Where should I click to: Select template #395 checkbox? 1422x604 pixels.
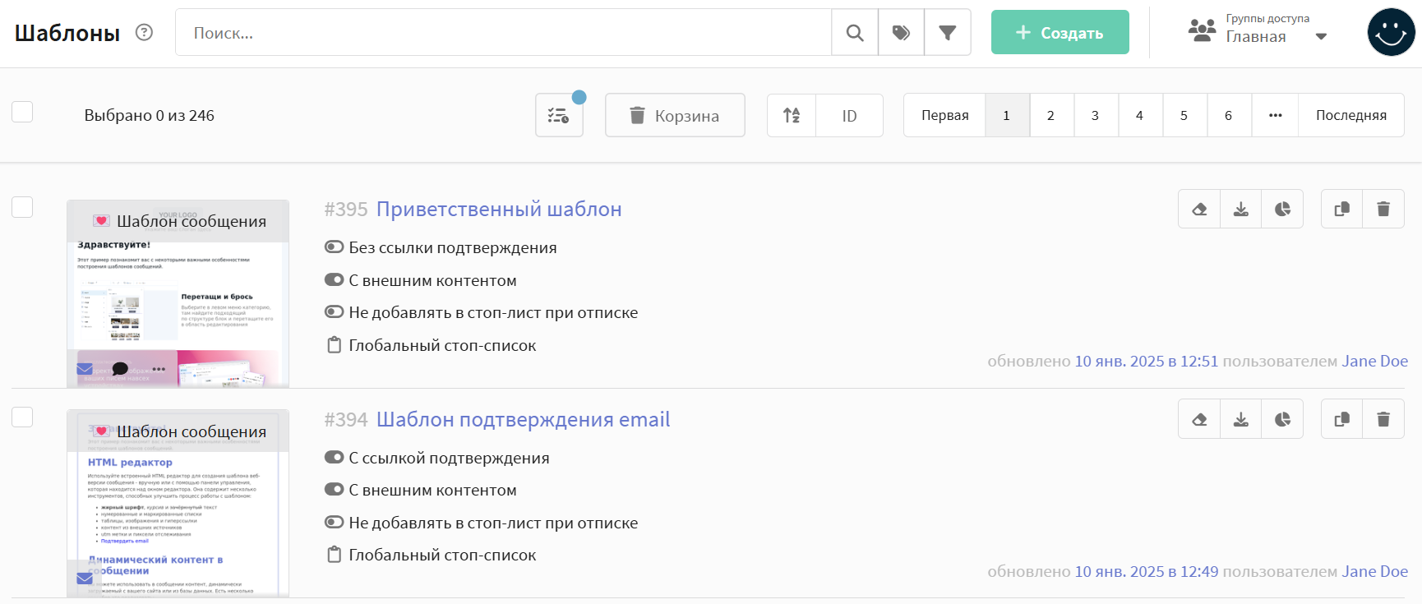pyautogui.click(x=22, y=206)
